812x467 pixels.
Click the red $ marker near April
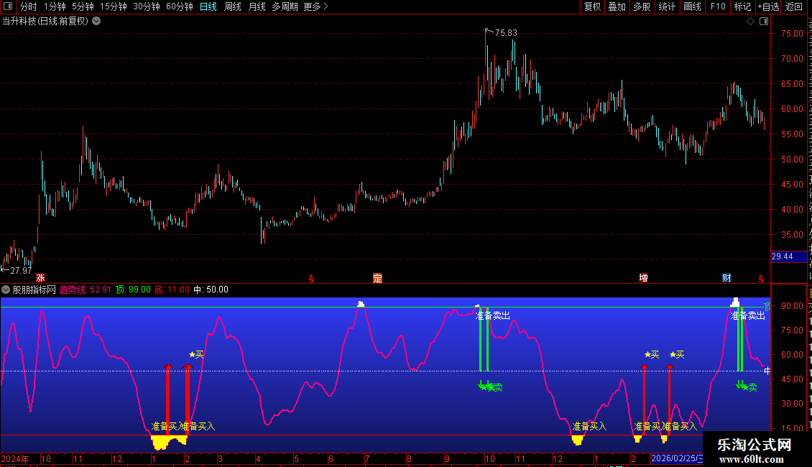310,279
